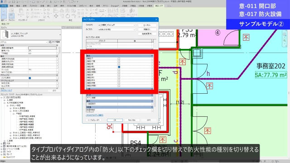The image size is (290, 163).
Task: Click the Type Properties icon above Properties button
Action: pos(11,10)
